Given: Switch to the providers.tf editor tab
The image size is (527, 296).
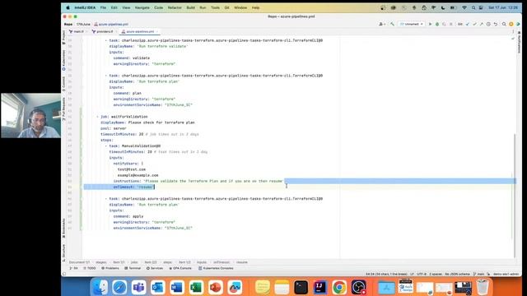Looking at the screenshot, I should [x=103, y=31].
